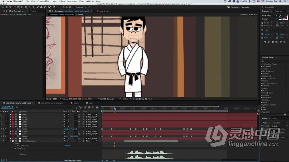Collapse the L_arm layer properties
Image resolution: width=289 pixels, height=162 pixels.
click(11, 134)
